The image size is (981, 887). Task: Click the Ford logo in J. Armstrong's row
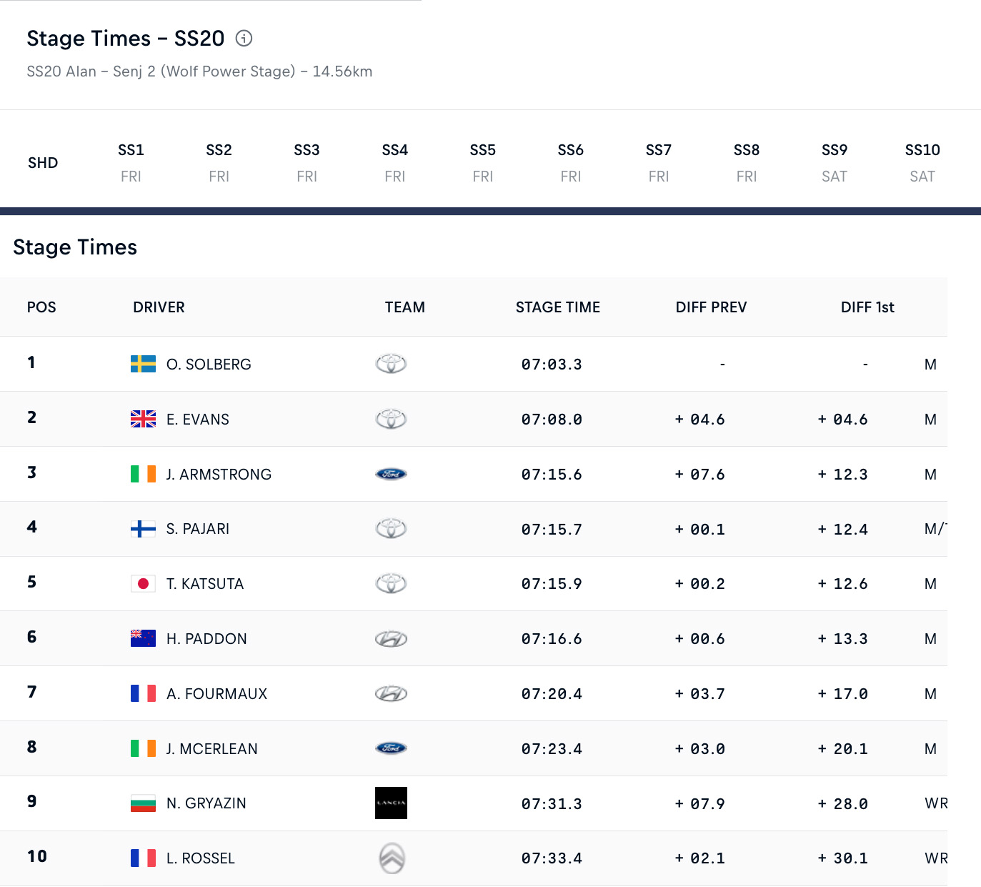[391, 474]
